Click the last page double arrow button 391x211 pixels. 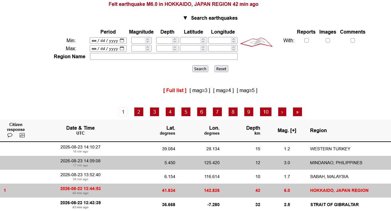pos(297,112)
